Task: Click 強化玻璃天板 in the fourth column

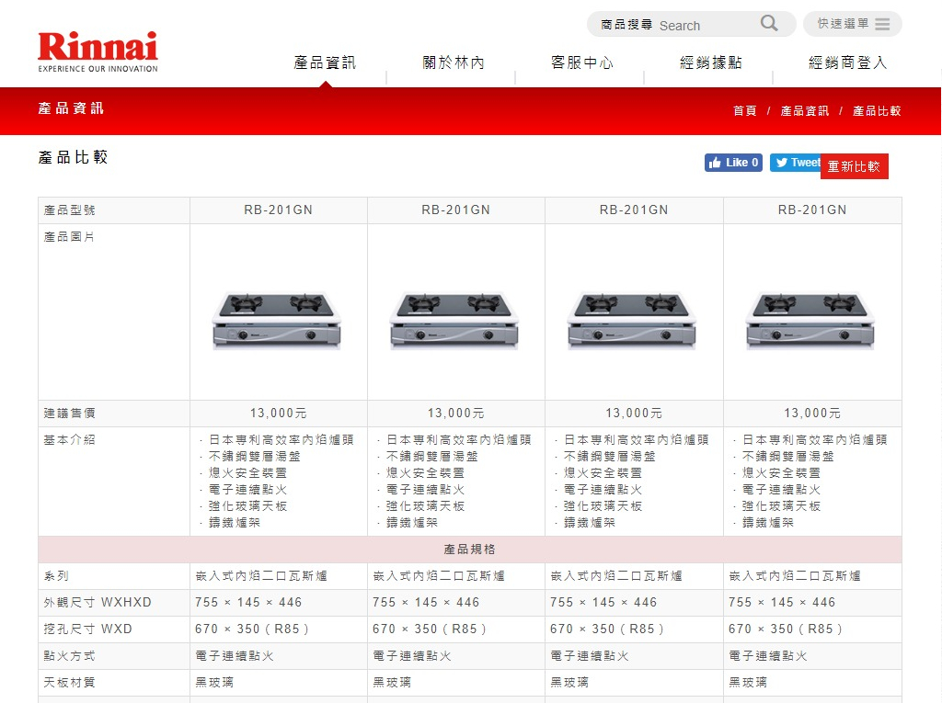Action: (x=781, y=506)
